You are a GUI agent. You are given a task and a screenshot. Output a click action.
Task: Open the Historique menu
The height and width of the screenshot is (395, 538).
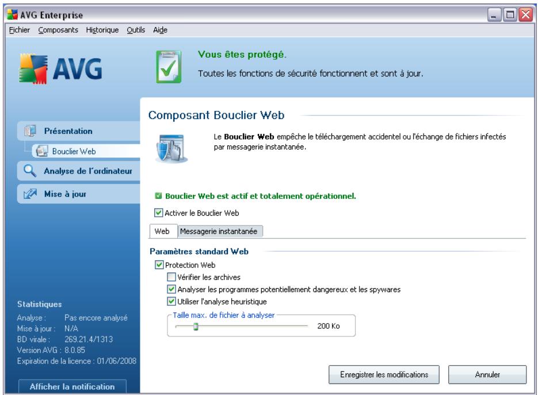[x=102, y=30]
